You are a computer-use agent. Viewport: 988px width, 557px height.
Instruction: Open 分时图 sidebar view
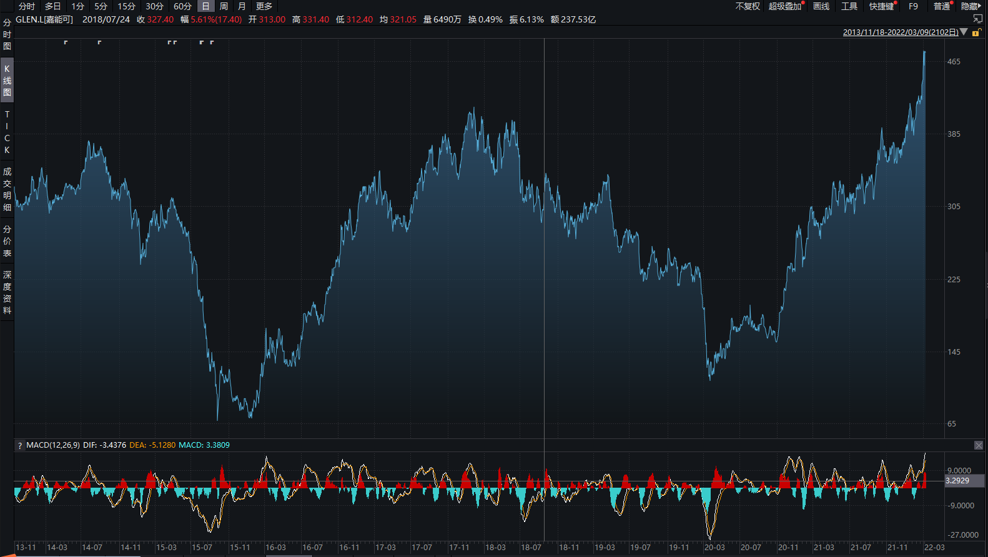pos(7,34)
